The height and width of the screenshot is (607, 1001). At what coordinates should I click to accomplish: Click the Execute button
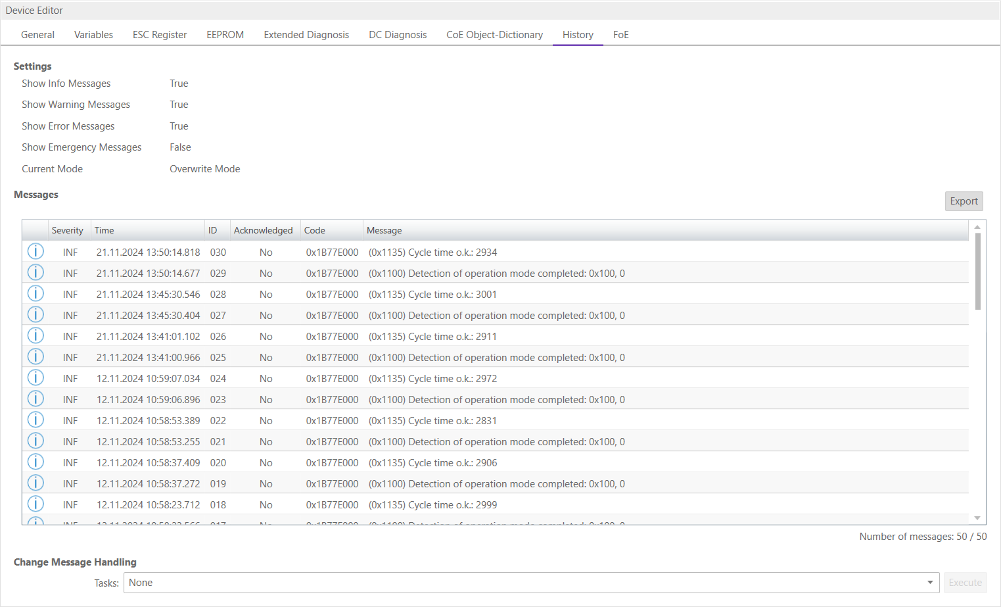pyautogui.click(x=965, y=583)
